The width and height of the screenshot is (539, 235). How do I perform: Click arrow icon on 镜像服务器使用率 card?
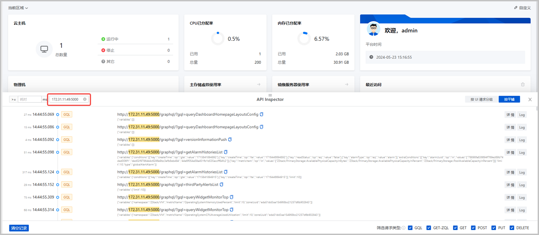point(347,84)
